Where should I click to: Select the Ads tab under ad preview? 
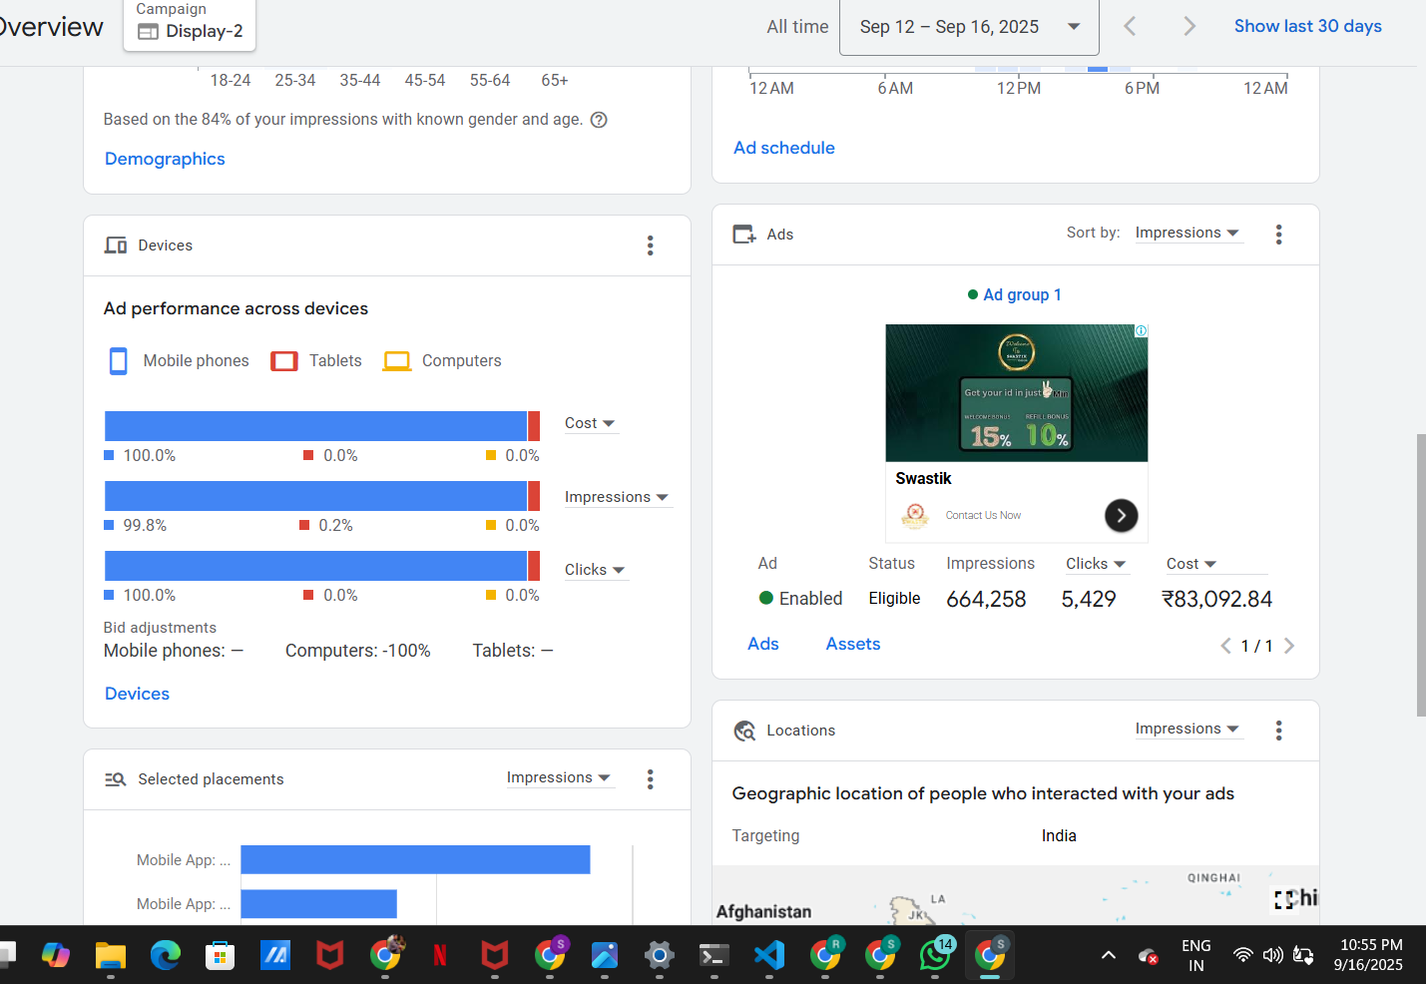762,645
